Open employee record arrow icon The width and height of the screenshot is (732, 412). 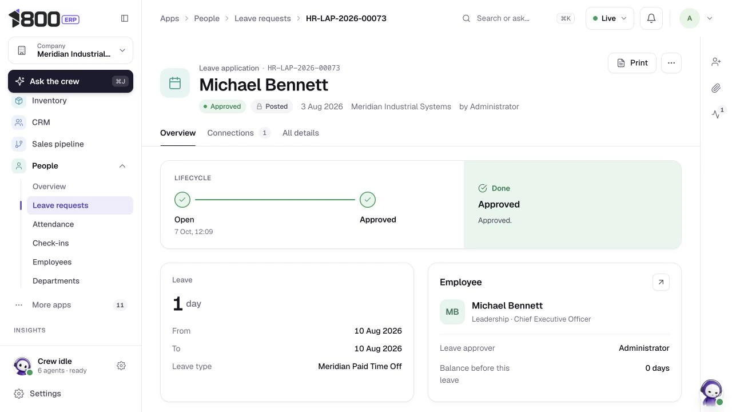(x=661, y=282)
